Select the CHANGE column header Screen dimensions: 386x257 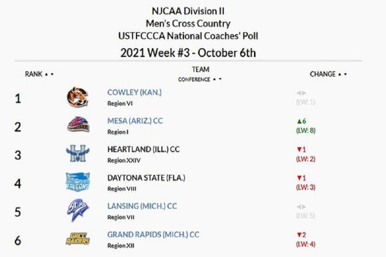[x=323, y=73]
